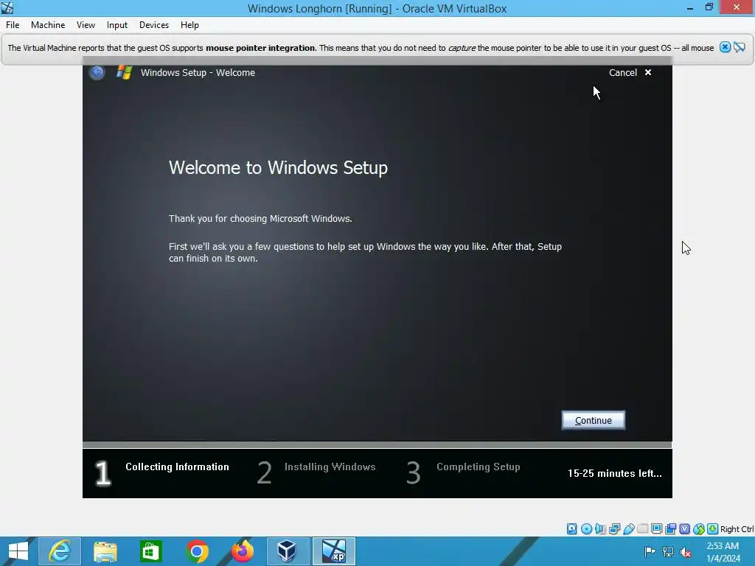Click the recording status icon
755x566 pixels.
[670, 529]
